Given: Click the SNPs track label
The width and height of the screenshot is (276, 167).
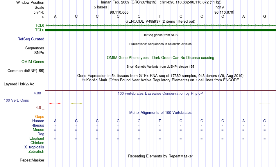Looking at the screenshot, I should tap(39, 53).
